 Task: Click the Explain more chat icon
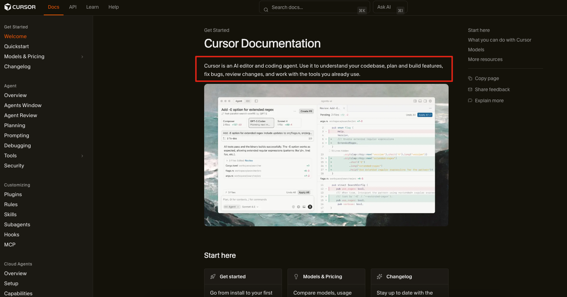470,101
